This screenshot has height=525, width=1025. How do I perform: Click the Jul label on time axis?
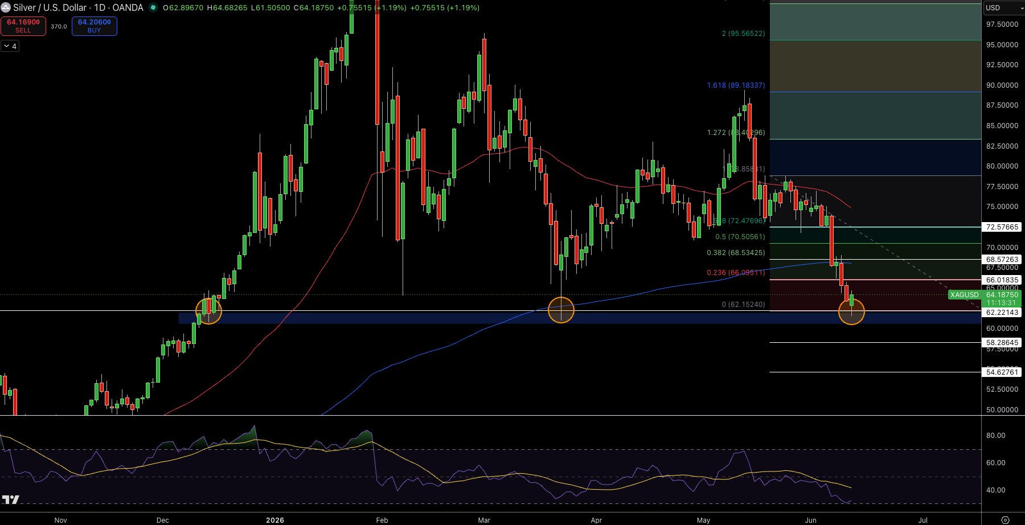coord(923,520)
